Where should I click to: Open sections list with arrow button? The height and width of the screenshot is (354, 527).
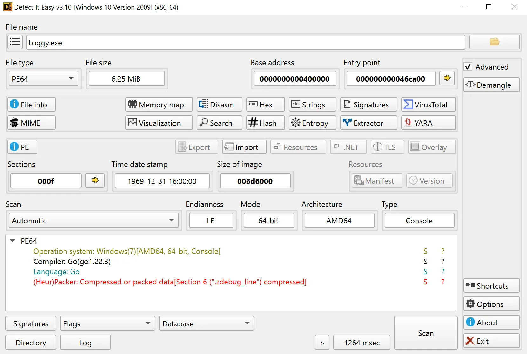pyautogui.click(x=95, y=180)
